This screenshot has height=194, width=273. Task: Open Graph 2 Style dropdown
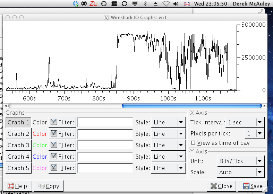[168, 134]
